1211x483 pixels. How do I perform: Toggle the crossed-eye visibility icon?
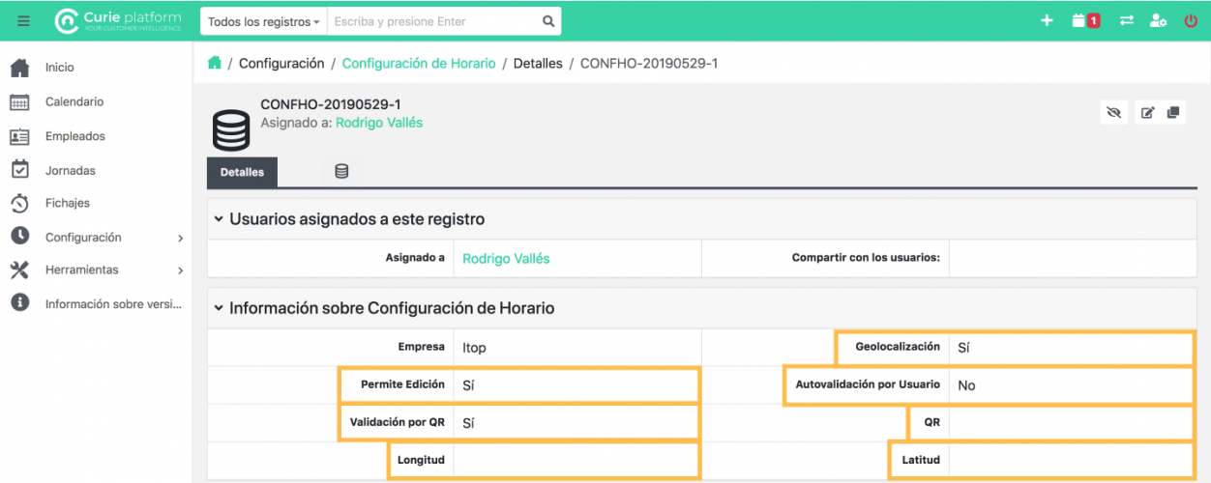coord(1113,112)
